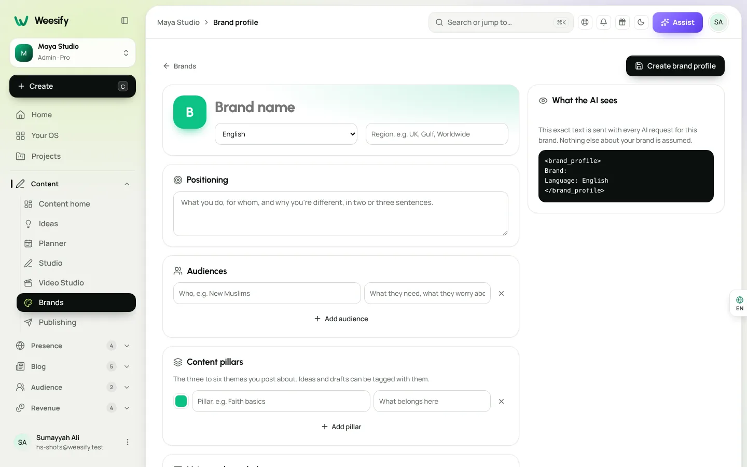This screenshot has height=467, width=747.
Task: Expand the Audience section
Action: point(73,387)
